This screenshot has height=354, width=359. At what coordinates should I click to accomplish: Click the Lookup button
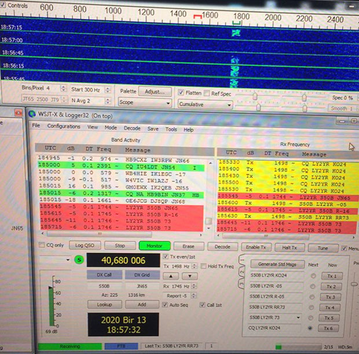[104, 305]
